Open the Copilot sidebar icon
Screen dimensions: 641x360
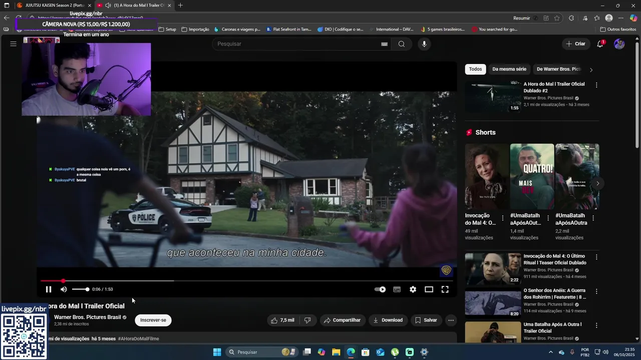click(633, 18)
